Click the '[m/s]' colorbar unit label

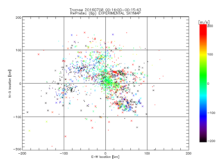[x=204, y=22]
